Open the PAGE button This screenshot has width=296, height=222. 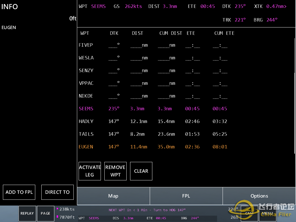pos(45,213)
